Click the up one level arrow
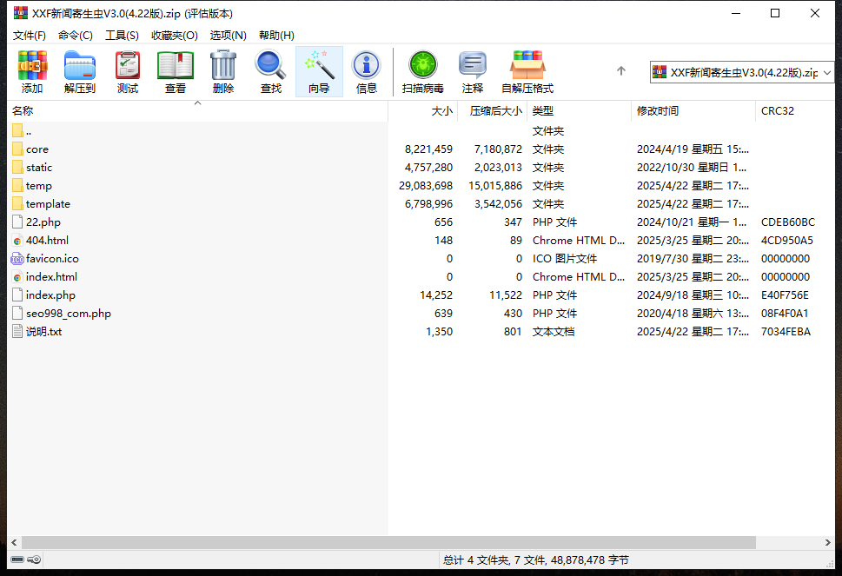842x576 pixels. [621, 71]
